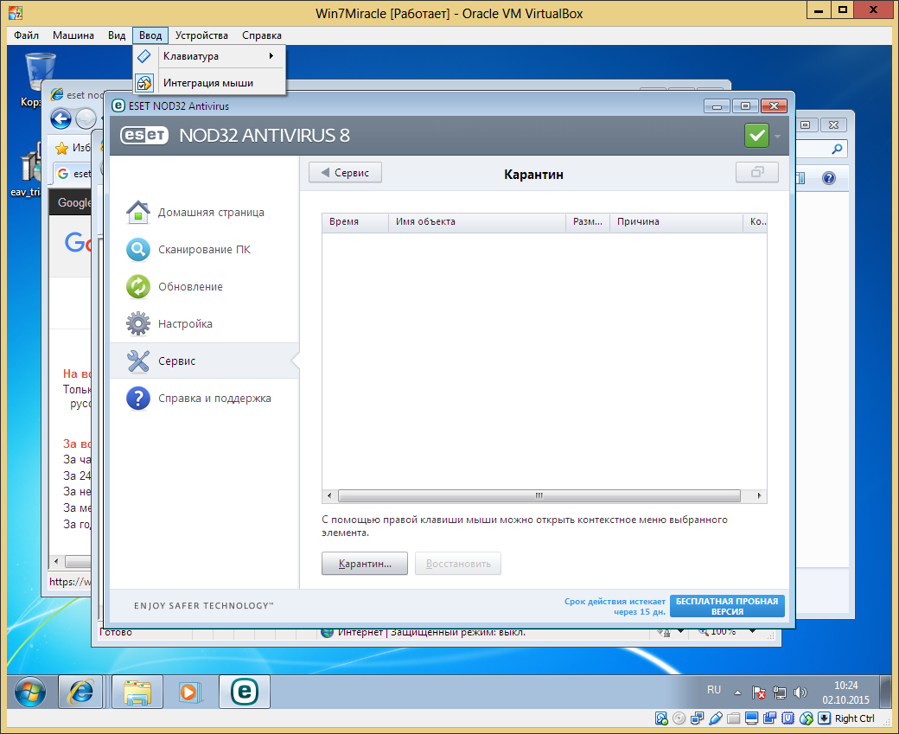The height and width of the screenshot is (734, 899).
Task: Open the Recycle Bin desktop icon
Action: [40, 72]
